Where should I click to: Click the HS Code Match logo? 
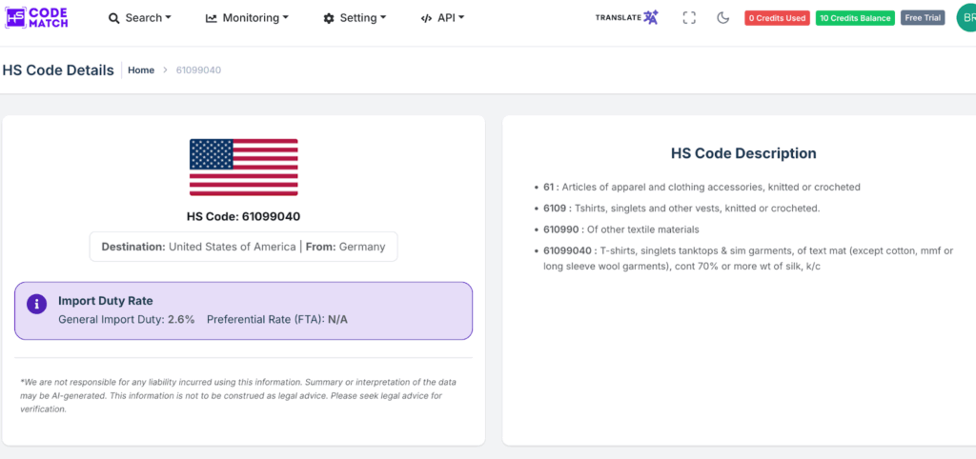37,17
